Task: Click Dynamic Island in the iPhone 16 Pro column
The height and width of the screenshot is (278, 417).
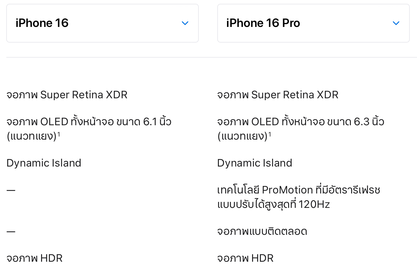Action: click(x=255, y=163)
